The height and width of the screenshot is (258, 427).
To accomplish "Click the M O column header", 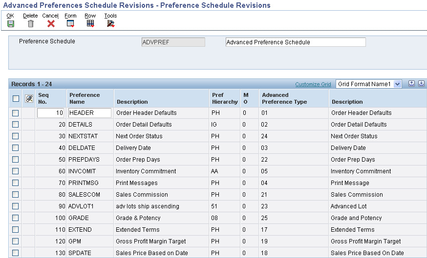I will tap(250, 98).
